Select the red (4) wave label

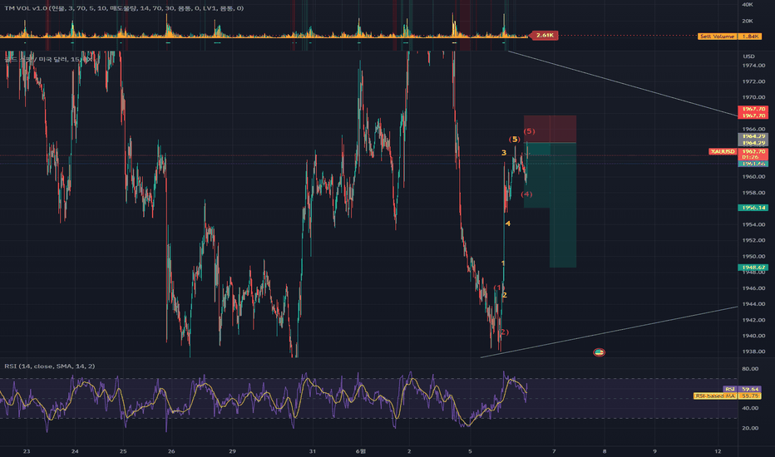click(526, 194)
